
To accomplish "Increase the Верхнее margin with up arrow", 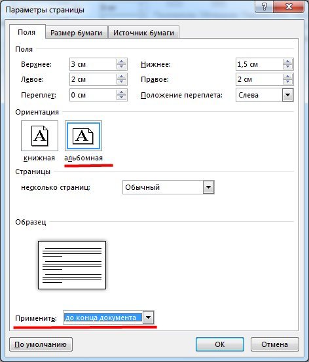I will pos(122,62).
